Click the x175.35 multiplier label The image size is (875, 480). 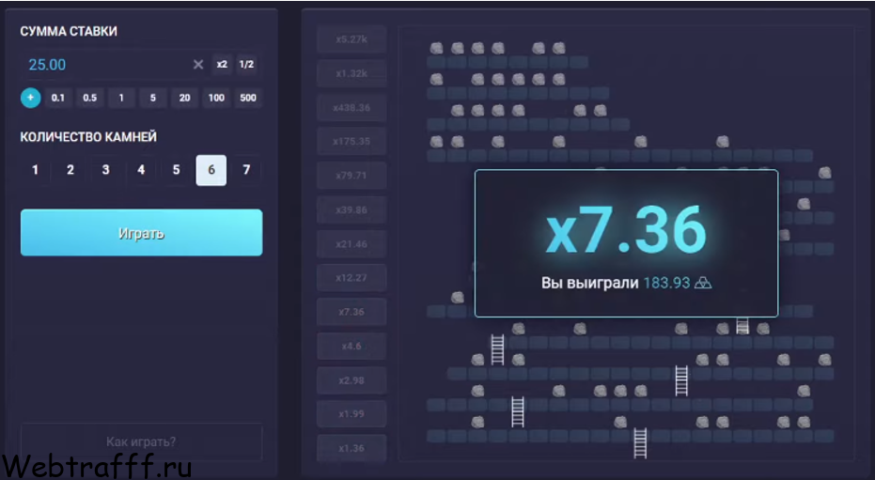click(352, 142)
